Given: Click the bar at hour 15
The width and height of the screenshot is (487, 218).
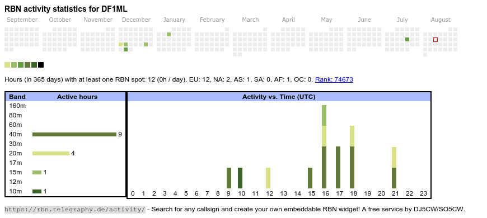Looking at the screenshot, I should [x=310, y=178].
